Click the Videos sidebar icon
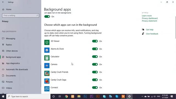This screenshot has width=176, height=99. (x=3, y=88)
